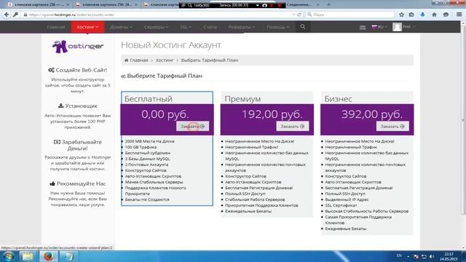Reload the page with the refresh icon

click(x=299, y=15)
